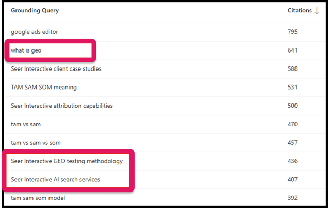This screenshot has width=328, height=208.
Task: Click the Citations sort descending arrow
Action: coord(317,11)
